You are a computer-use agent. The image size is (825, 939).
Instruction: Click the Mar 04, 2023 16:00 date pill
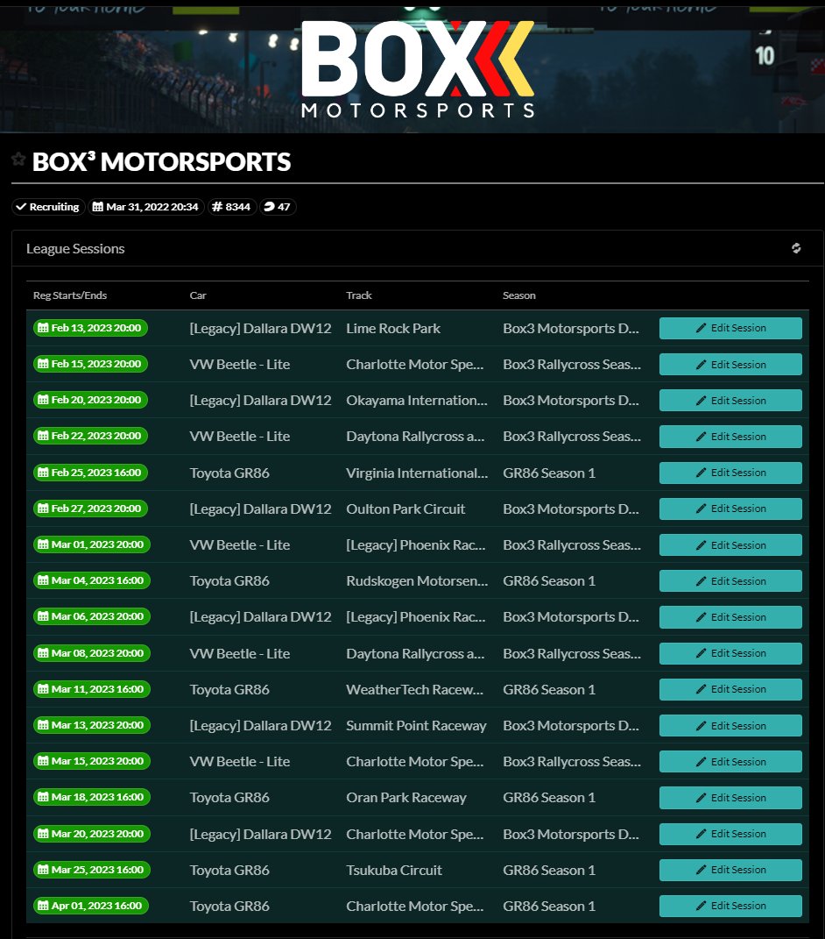(92, 580)
